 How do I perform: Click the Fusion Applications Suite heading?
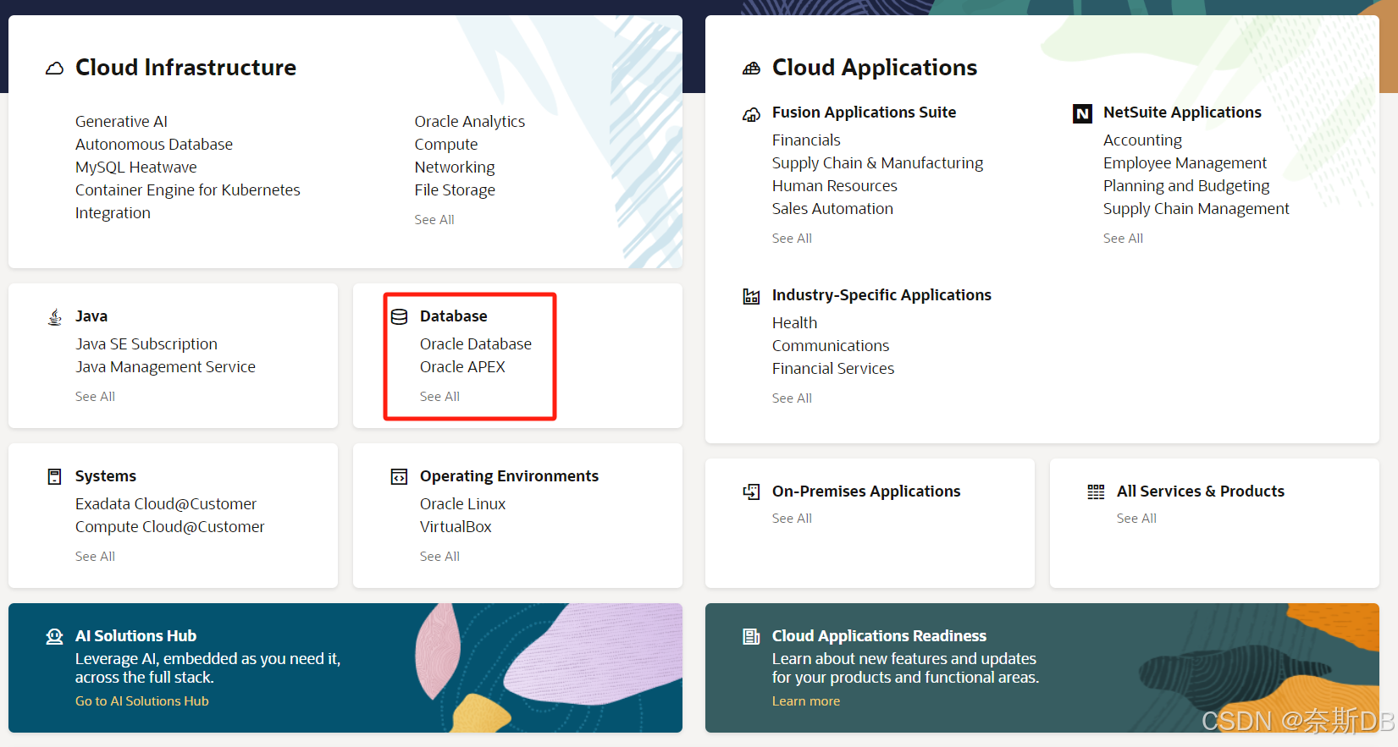pos(864,113)
